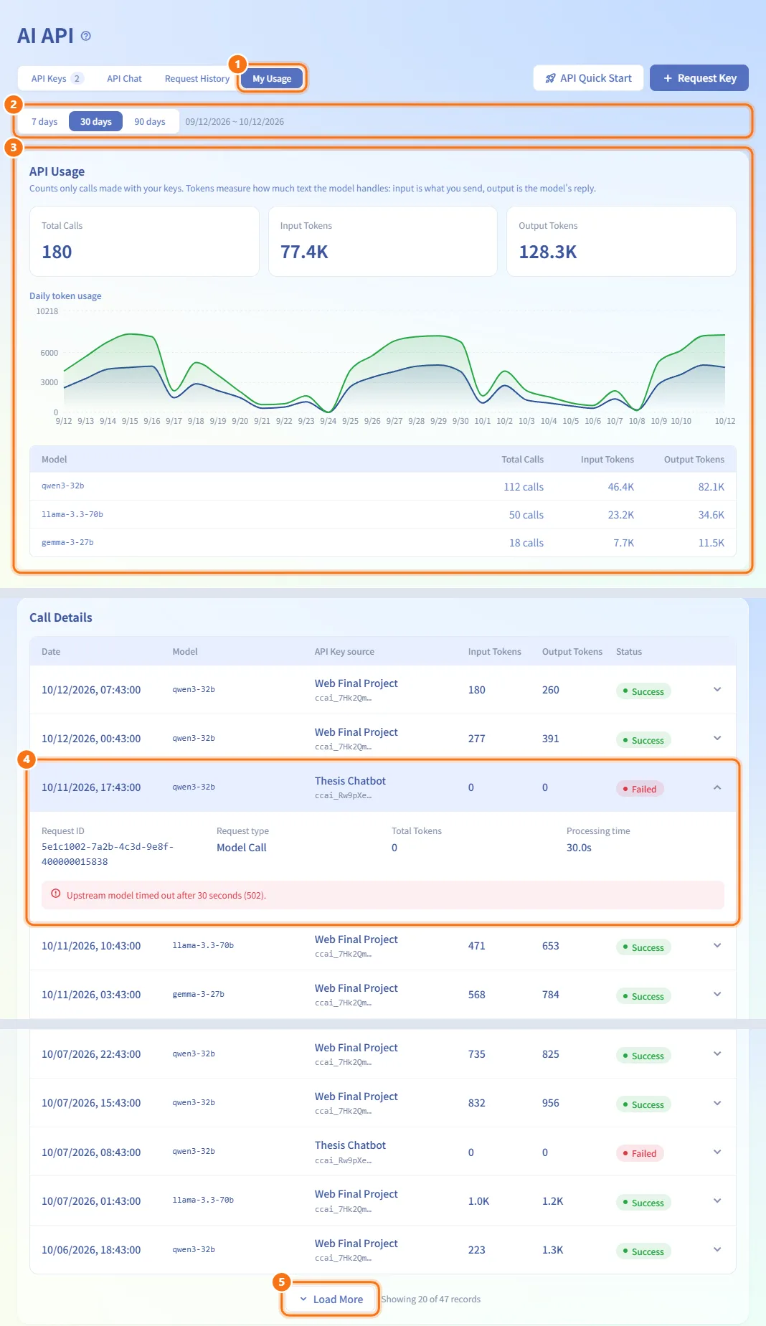Open the Request History tab
Image resolution: width=766 pixels, height=1326 pixels.
[197, 78]
